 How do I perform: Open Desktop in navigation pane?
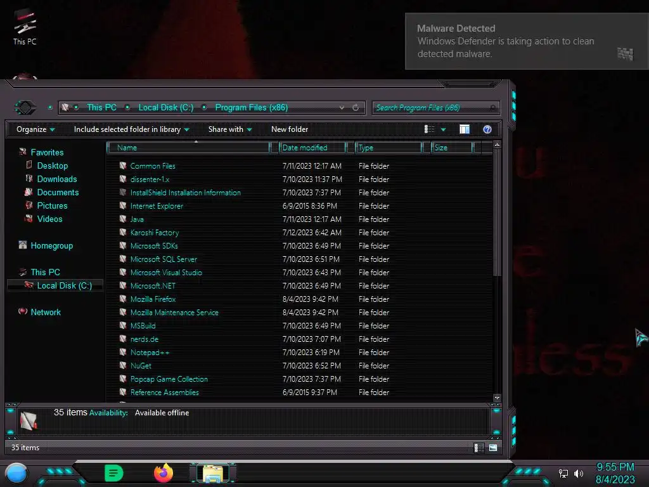pos(52,166)
